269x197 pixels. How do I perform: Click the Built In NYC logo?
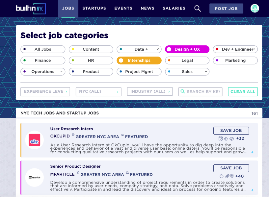[x=31, y=9]
